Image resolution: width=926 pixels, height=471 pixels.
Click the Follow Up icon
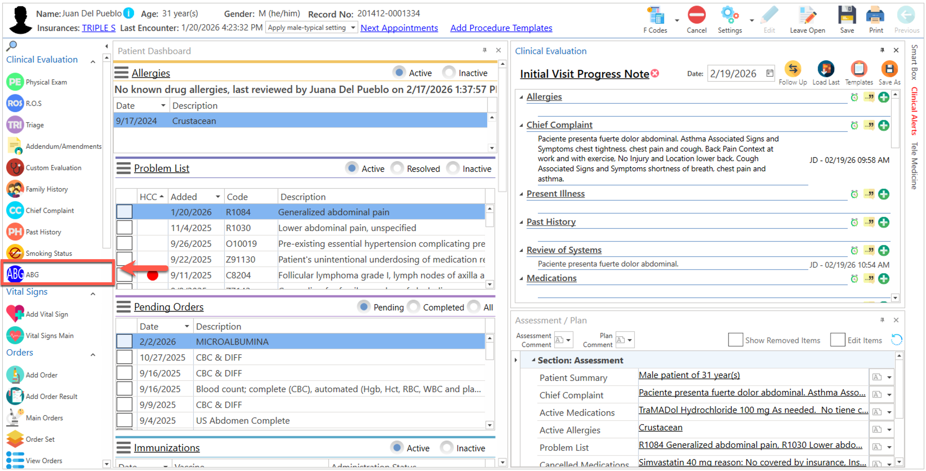tap(793, 69)
